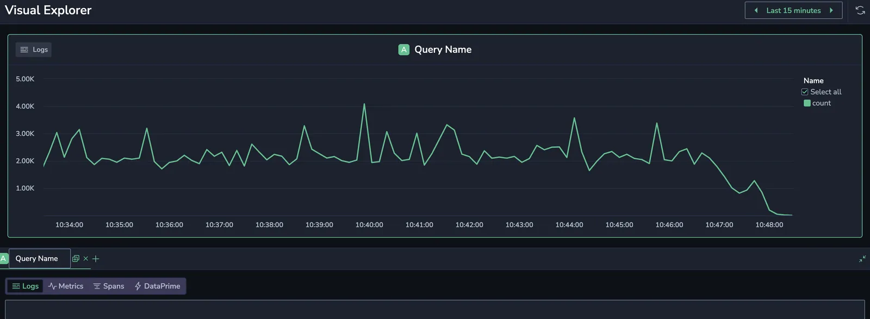The height and width of the screenshot is (319, 870).
Task: Refresh the chart with the reload icon
Action: click(x=860, y=10)
